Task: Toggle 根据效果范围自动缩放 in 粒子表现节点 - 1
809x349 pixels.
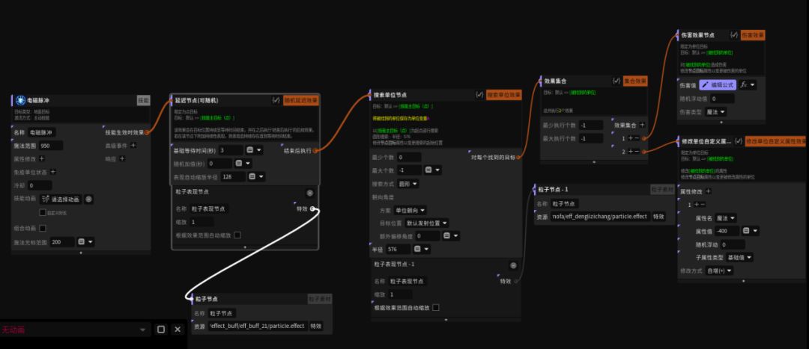Action: pos(435,307)
